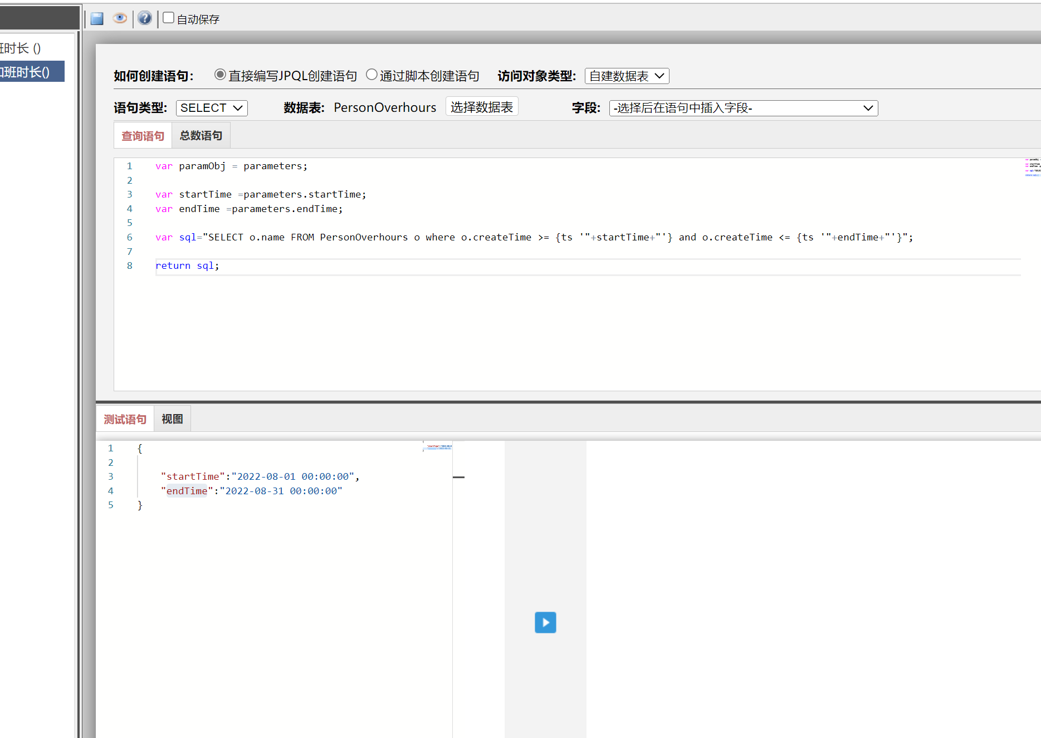Expand the 字段 insert-field dropdown
This screenshot has width=1041, height=738.
(x=744, y=108)
